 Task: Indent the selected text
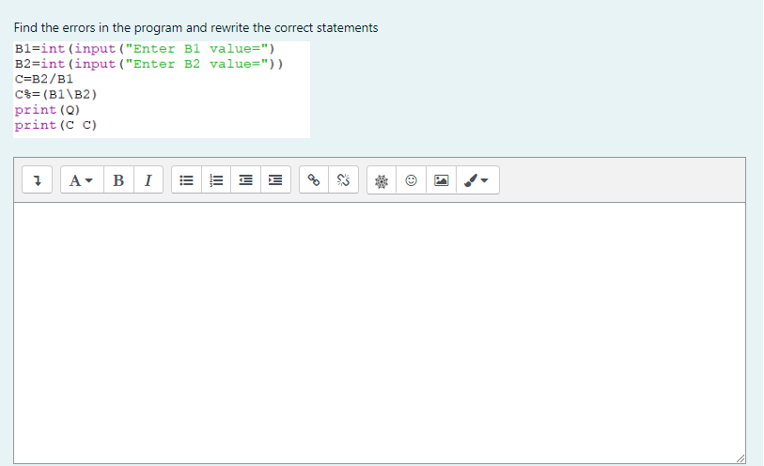[x=275, y=180]
